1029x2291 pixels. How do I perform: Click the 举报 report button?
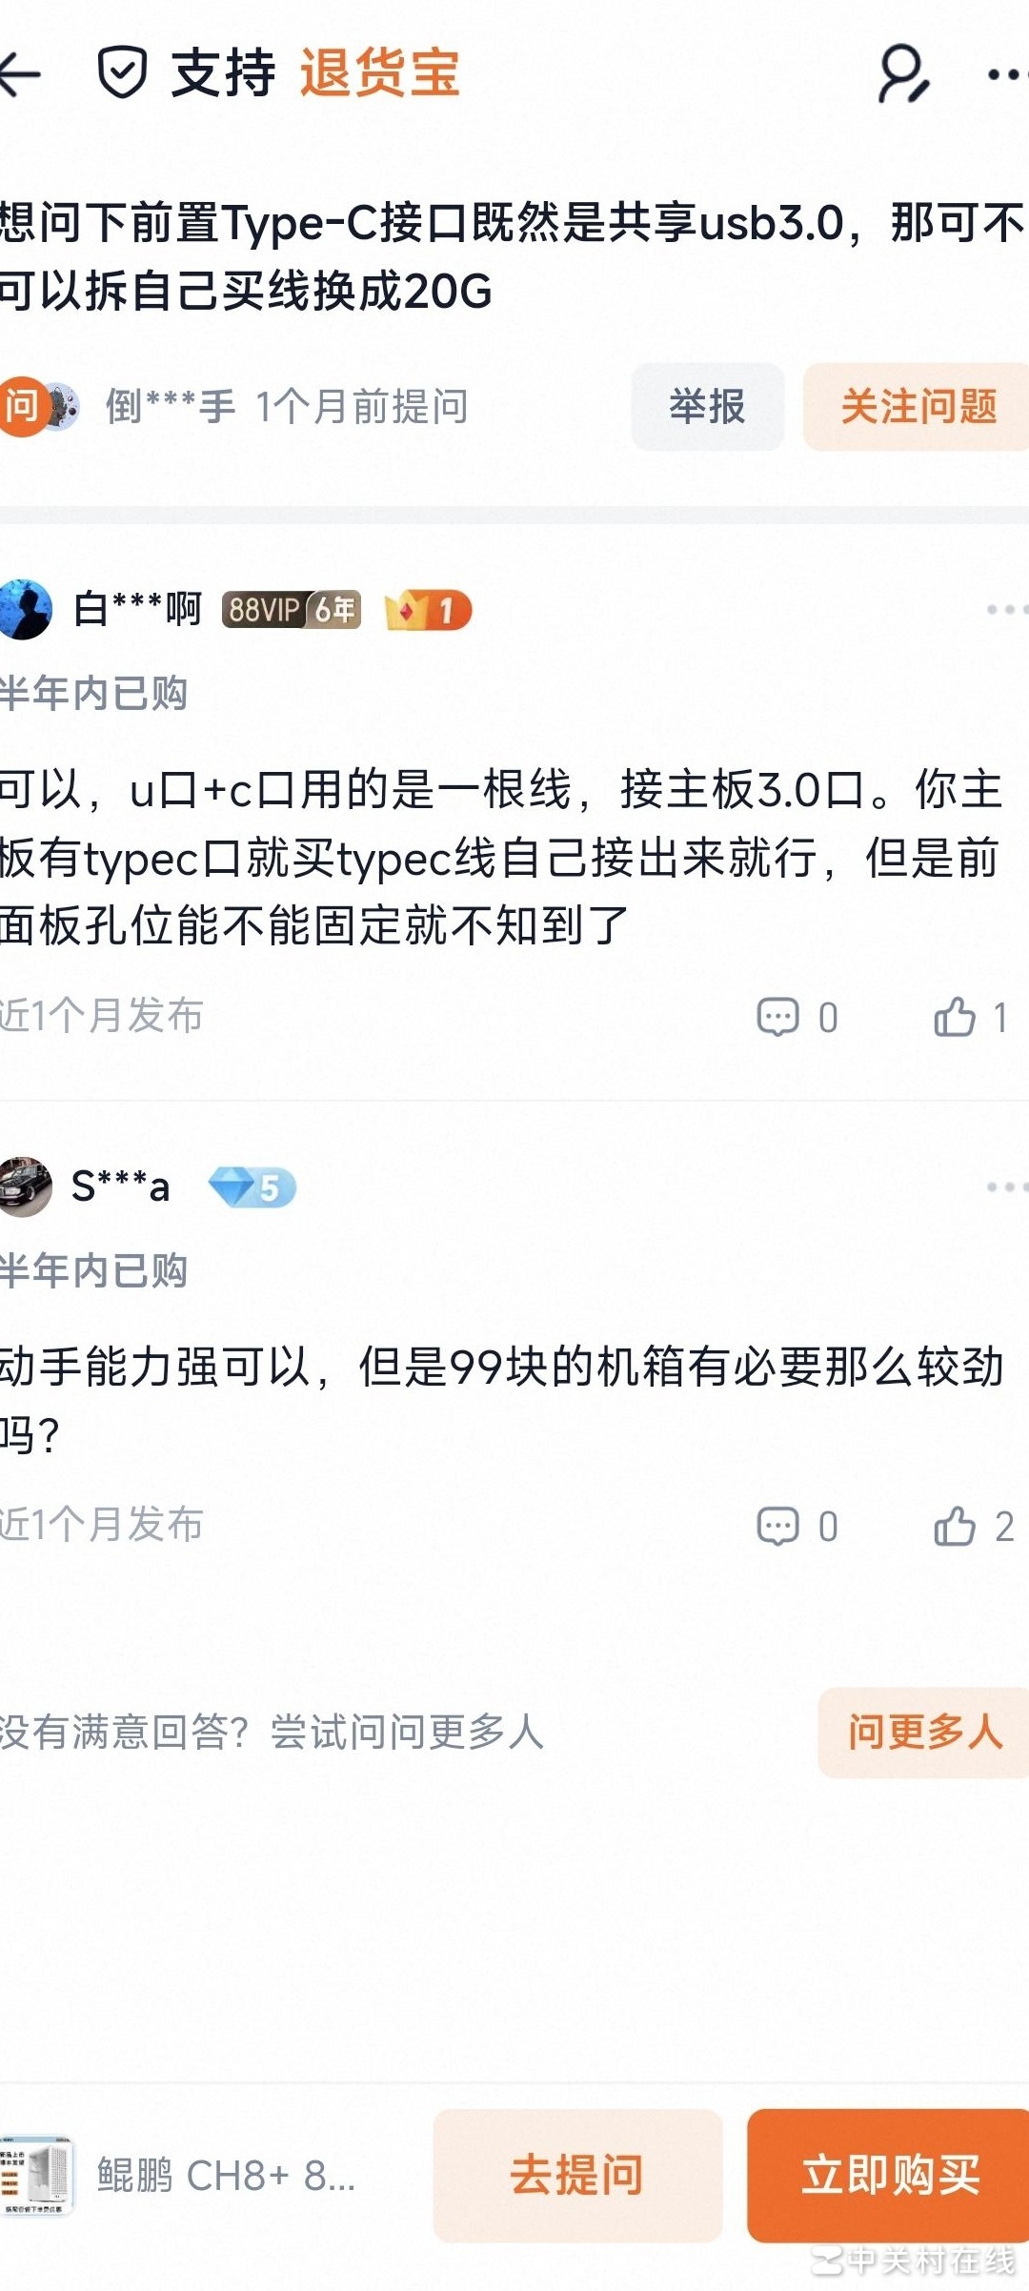click(708, 408)
